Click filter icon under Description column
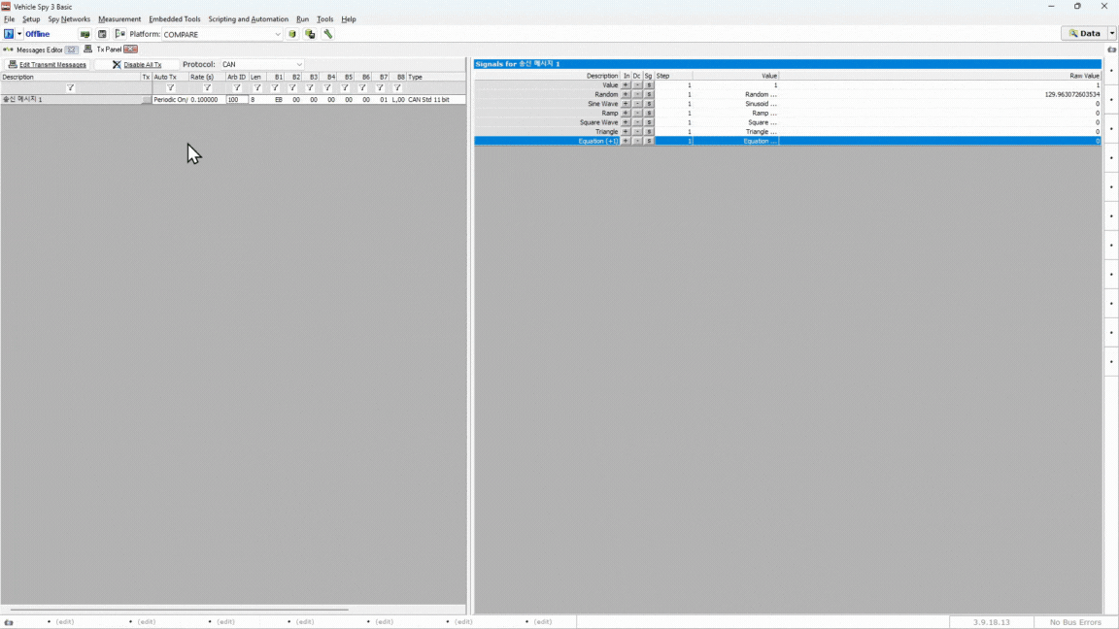 click(70, 88)
